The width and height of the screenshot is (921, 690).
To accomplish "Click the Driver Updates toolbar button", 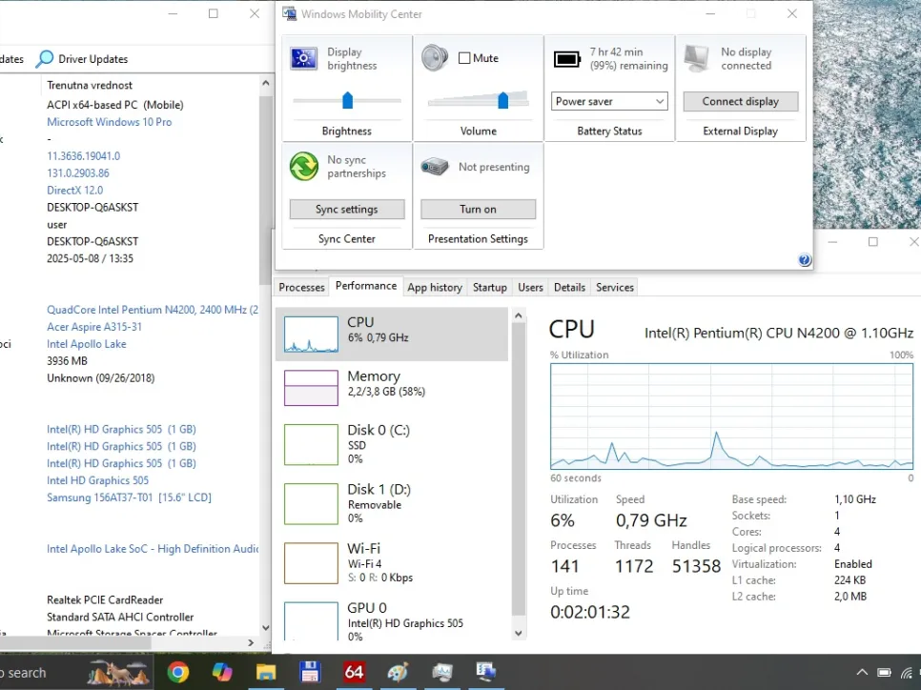I will click(x=82, y=59).
